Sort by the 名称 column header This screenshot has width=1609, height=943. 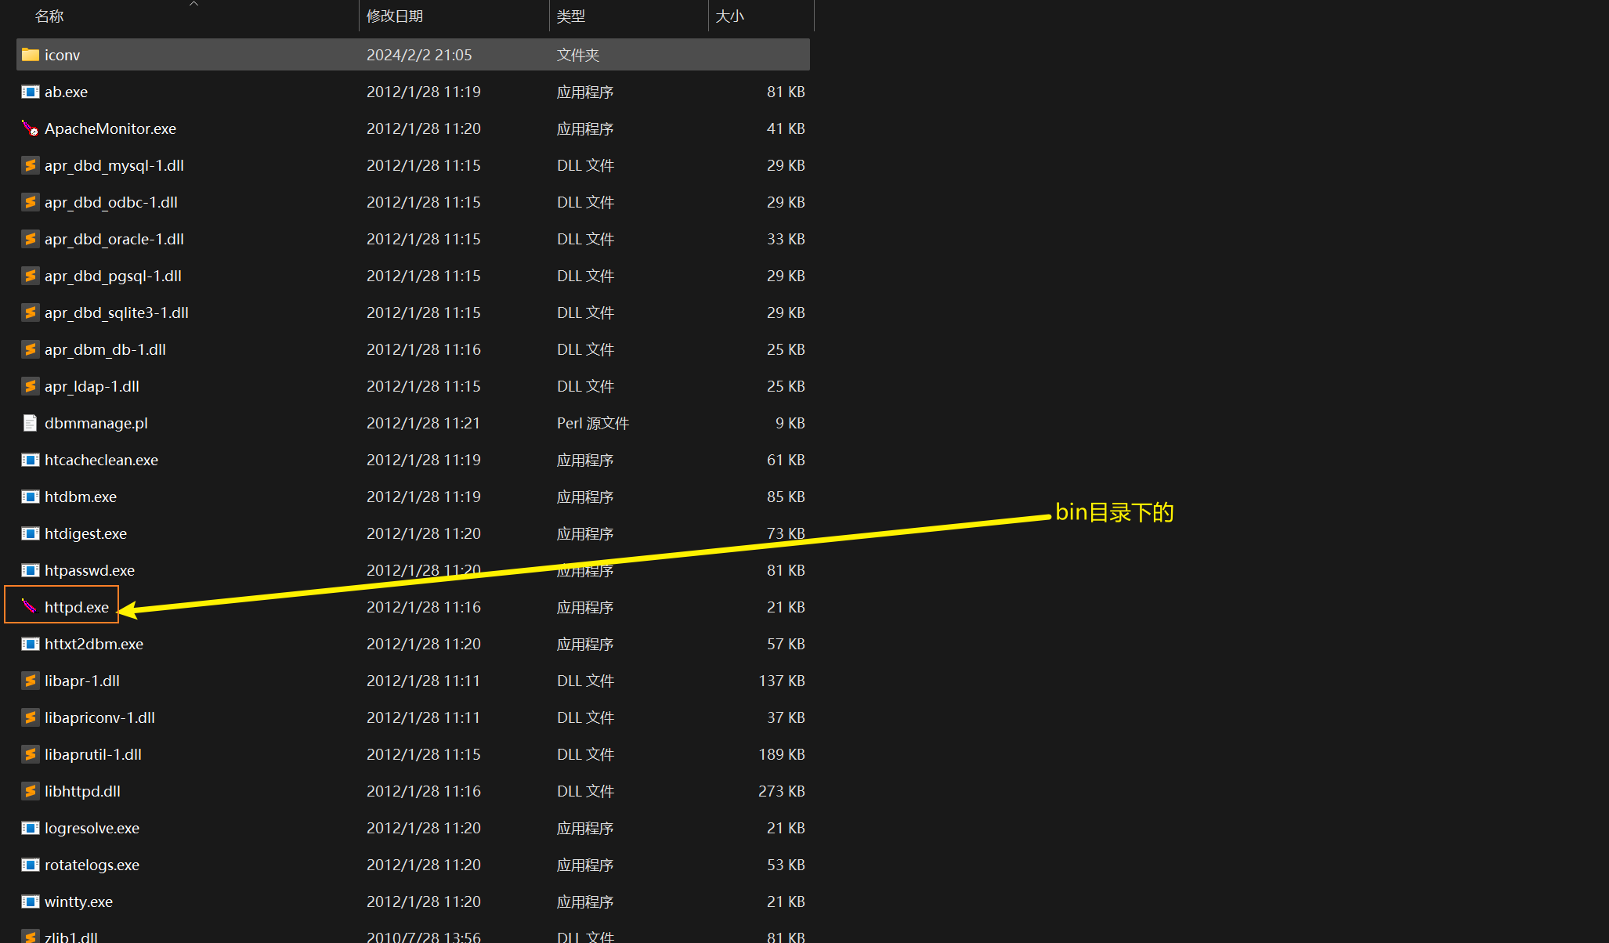tap(49, 16)
